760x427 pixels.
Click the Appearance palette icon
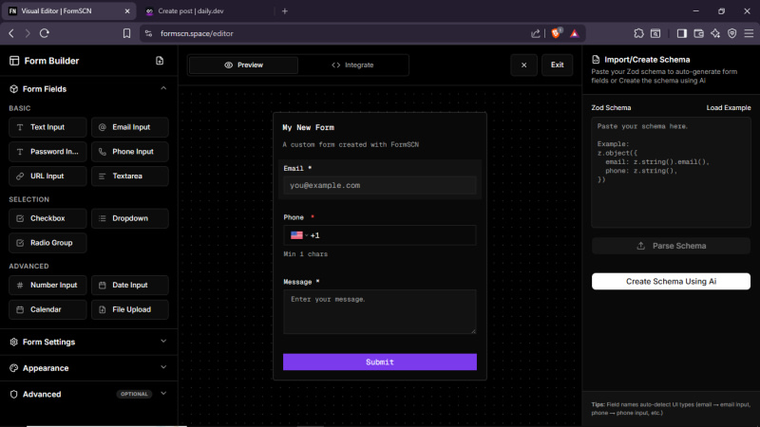click(x=13, y=368)
